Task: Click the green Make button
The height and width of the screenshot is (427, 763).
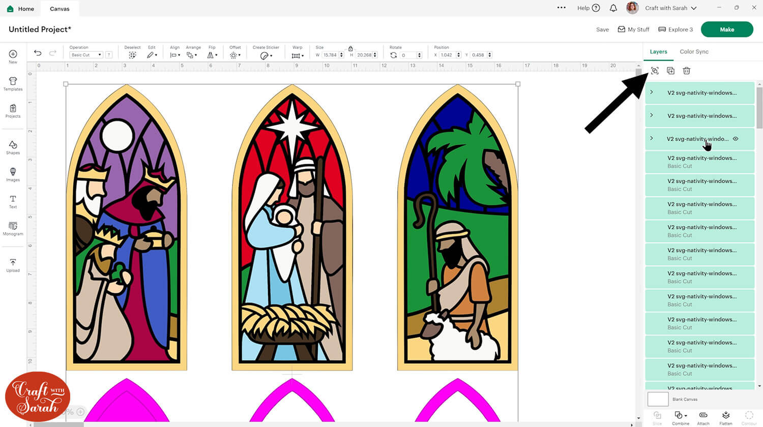Action: 726,29
